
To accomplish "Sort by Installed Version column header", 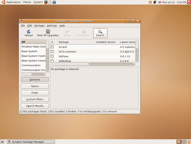I will point(107,42).
